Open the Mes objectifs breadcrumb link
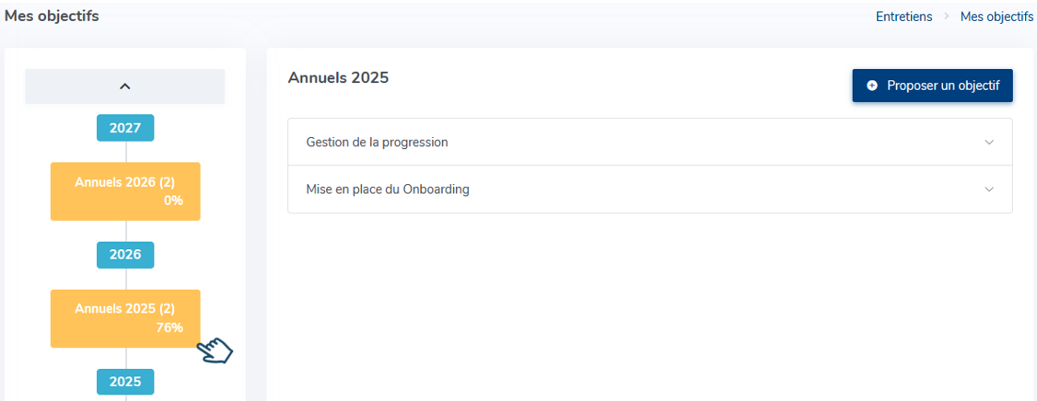1037x401 pixels. pyautogui.click(x=996, y=17)
